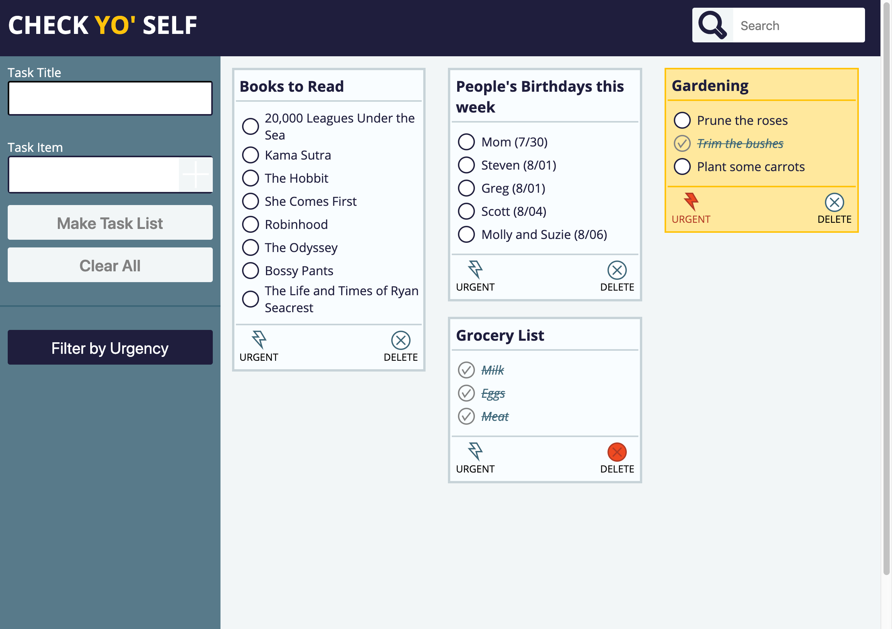
Task: Click the Delete X icon on Gardening list
Action: (833, 203)
